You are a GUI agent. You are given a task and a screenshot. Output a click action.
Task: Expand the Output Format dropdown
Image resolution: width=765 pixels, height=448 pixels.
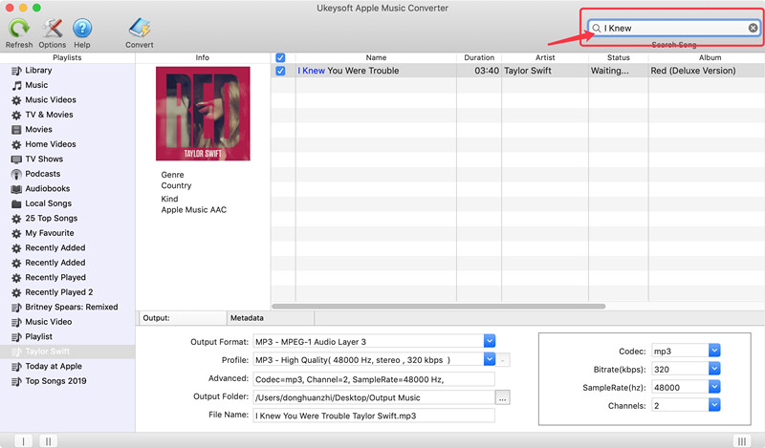tap(490, 341)
